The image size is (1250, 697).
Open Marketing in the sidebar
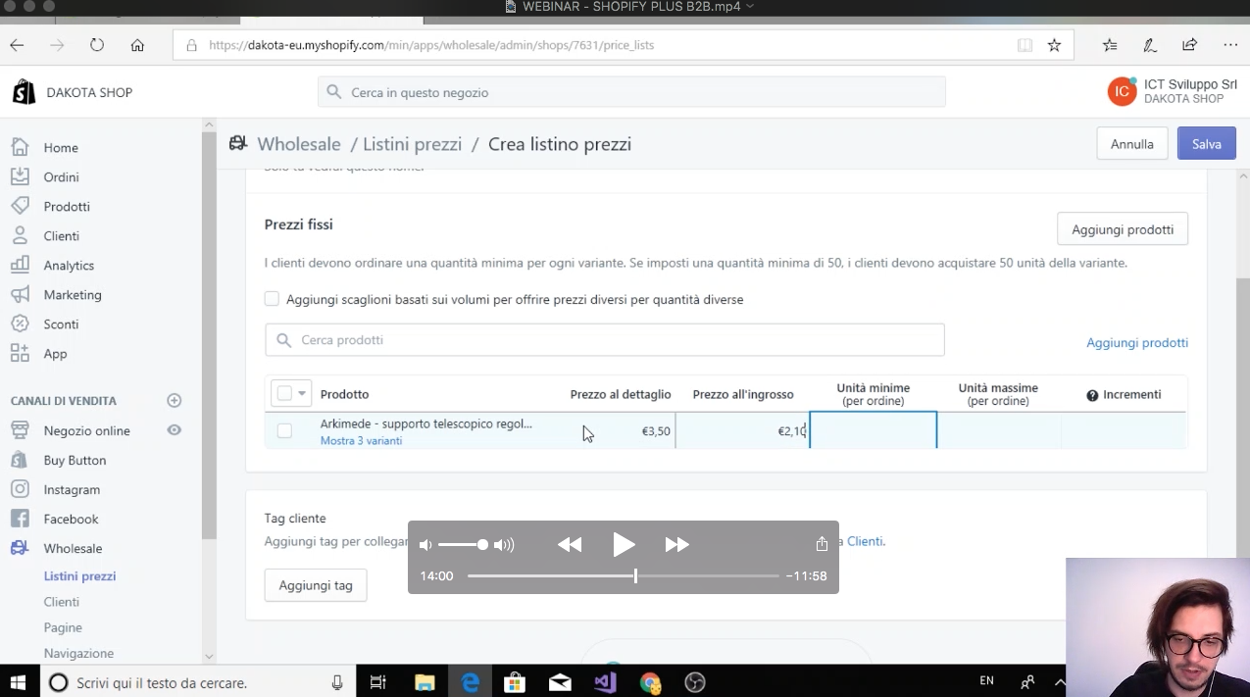pos(73,295)
